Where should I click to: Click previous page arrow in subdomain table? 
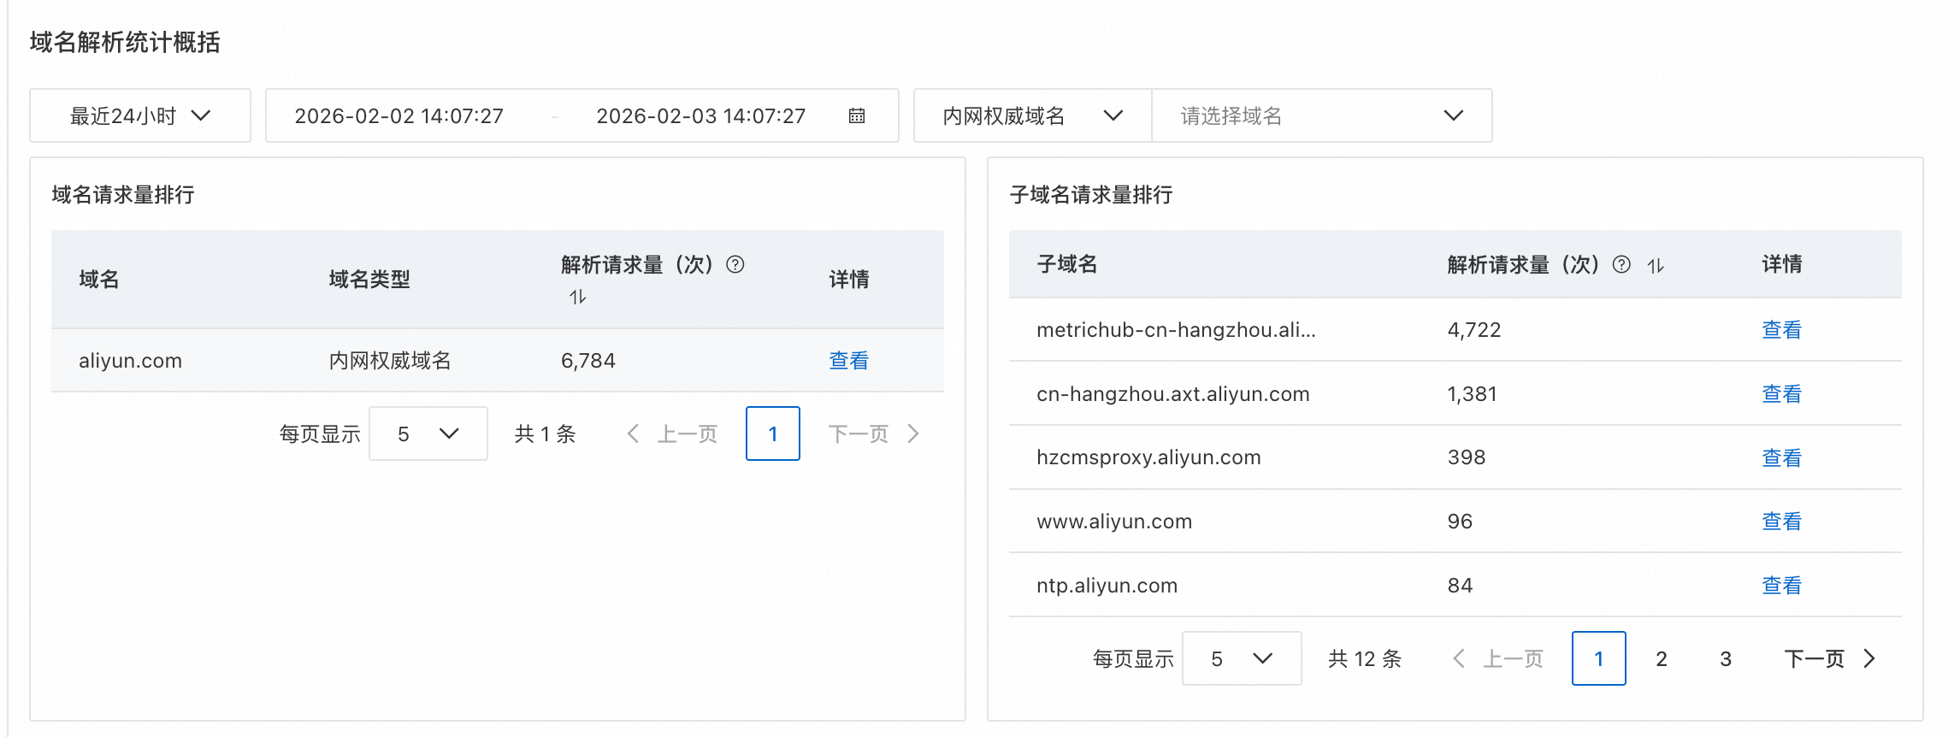[1459, 658]
